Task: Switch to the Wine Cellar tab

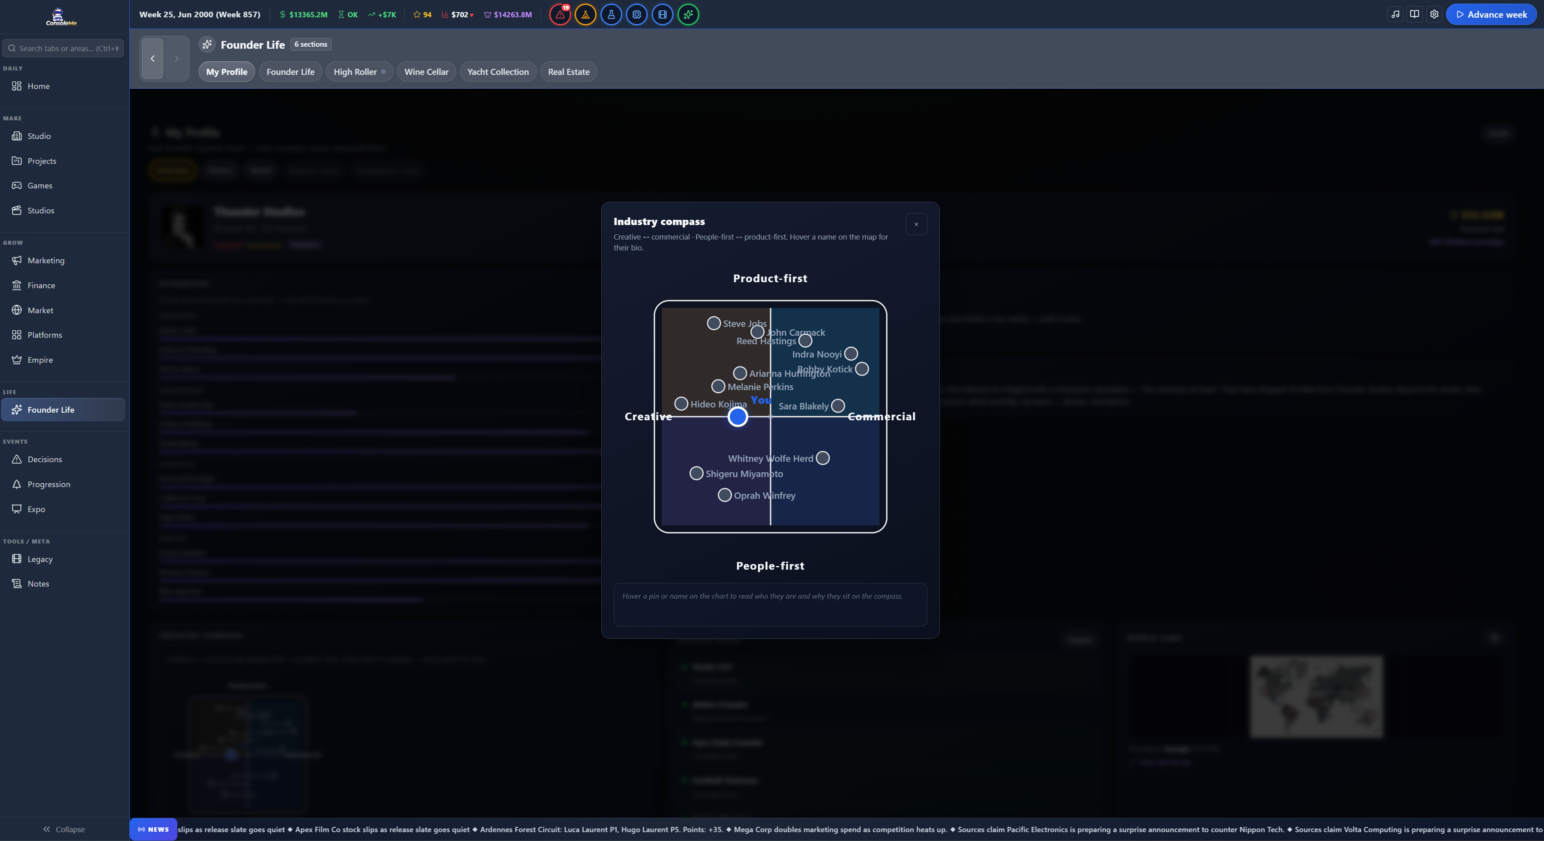Action: 426,72
